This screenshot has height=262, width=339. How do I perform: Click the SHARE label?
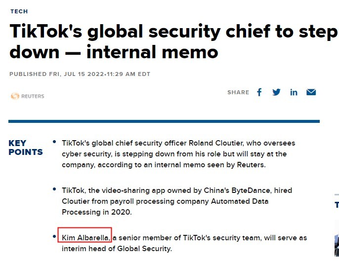point(238,92)
